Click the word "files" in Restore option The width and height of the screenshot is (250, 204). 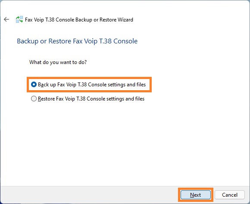click(x=140, y=99)
